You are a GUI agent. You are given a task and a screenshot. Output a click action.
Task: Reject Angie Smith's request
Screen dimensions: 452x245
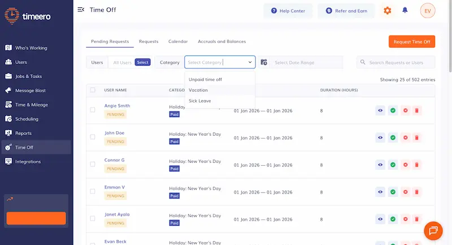click(x=405, y=110)
